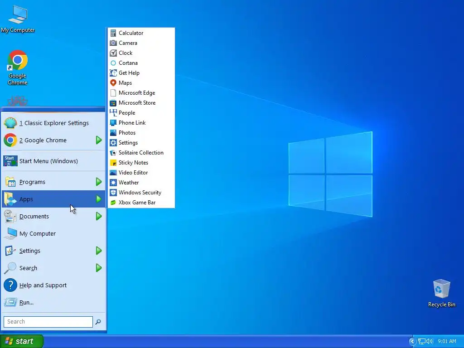The width and height of the screenshot is (464, 348).
Task: Expand the Settings submenu arrow
Action: (x=99, y=251)
